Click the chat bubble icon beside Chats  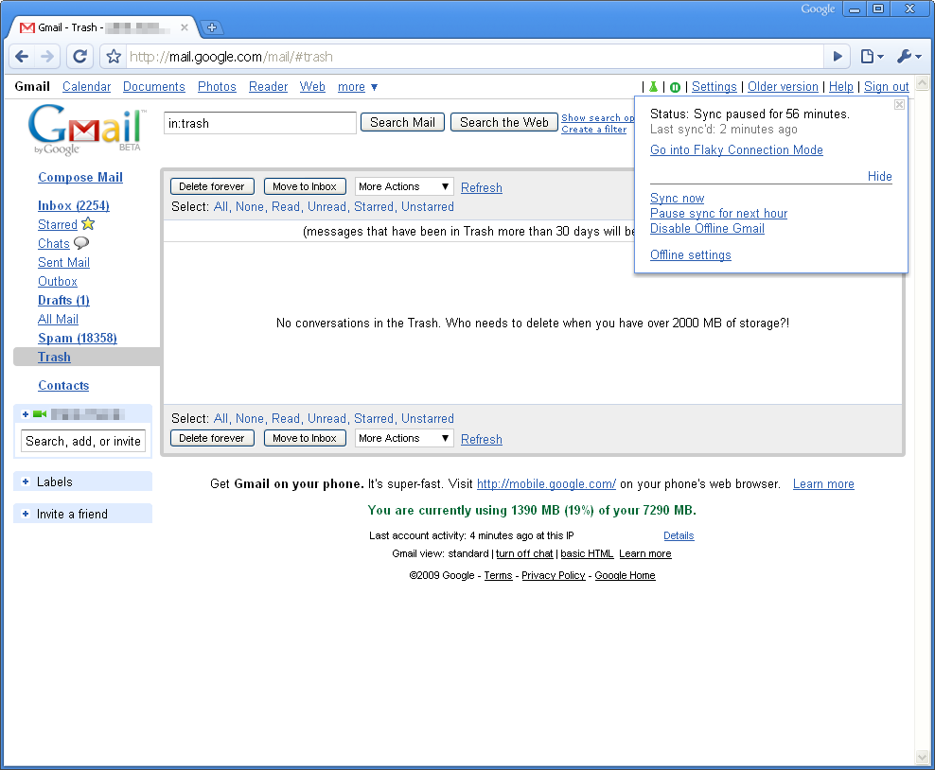pyautogui.click(x=81, y=243)
